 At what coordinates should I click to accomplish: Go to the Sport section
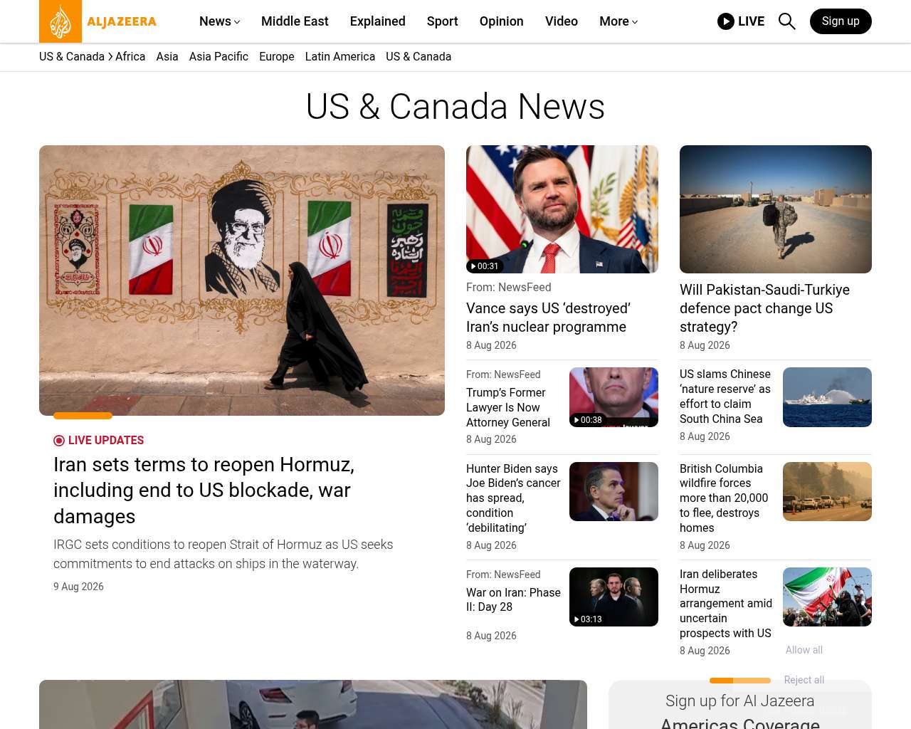tap(443, 21)
